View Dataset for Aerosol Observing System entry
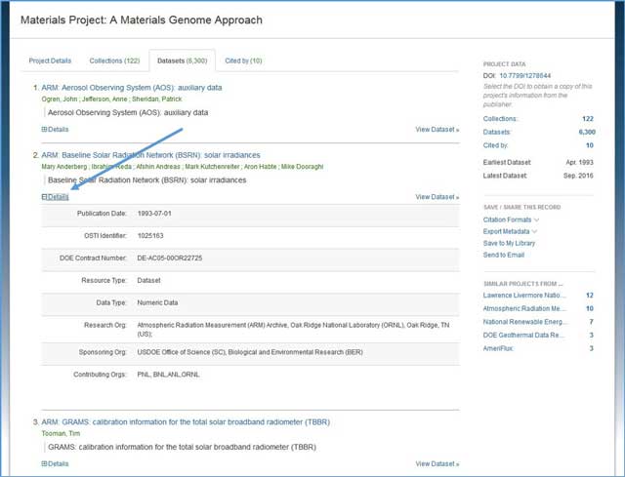The image size is (625, 477). 437,130
